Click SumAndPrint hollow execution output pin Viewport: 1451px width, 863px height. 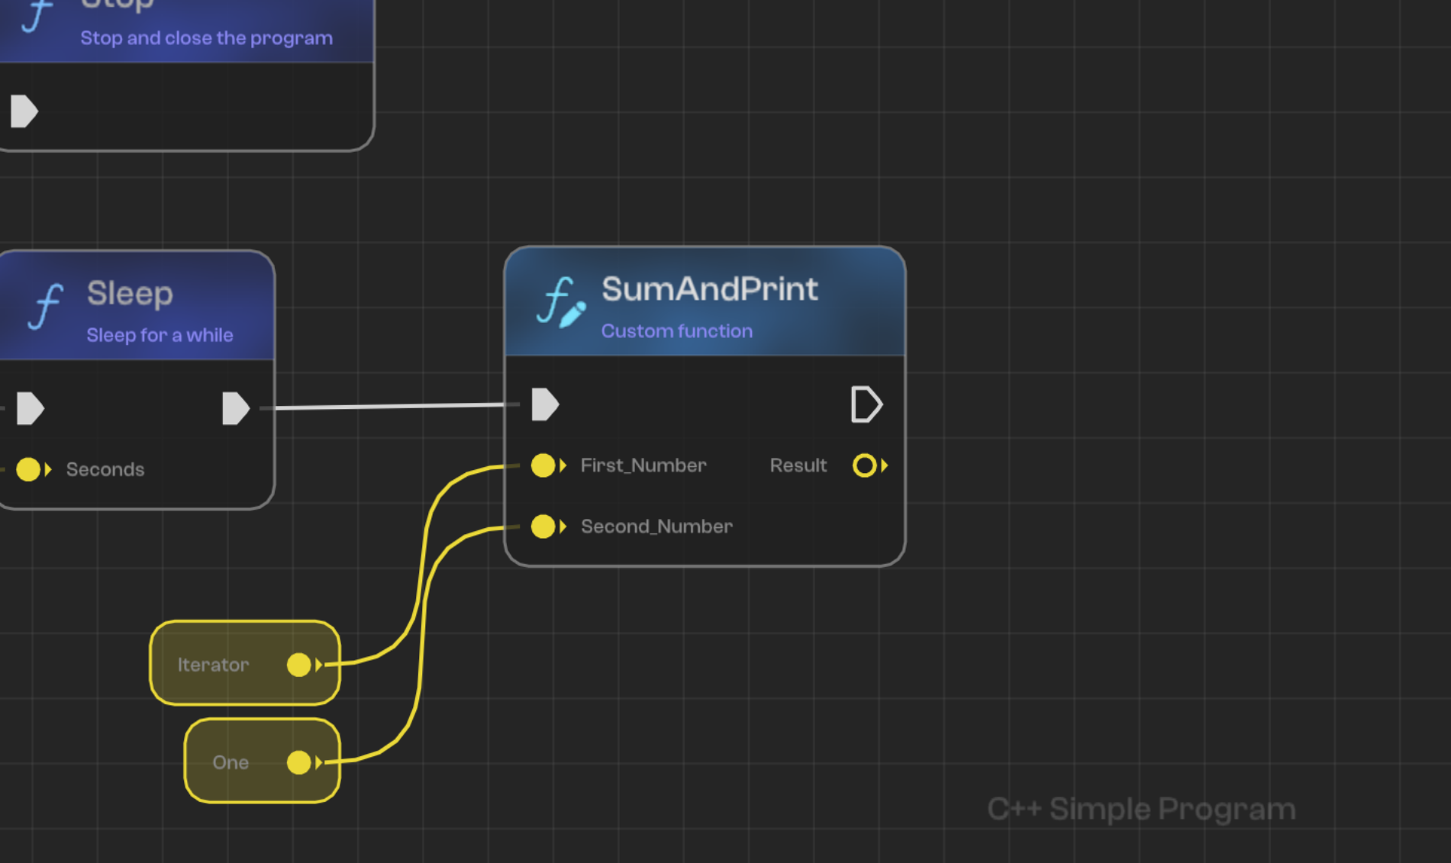click(x=866, y=404)
